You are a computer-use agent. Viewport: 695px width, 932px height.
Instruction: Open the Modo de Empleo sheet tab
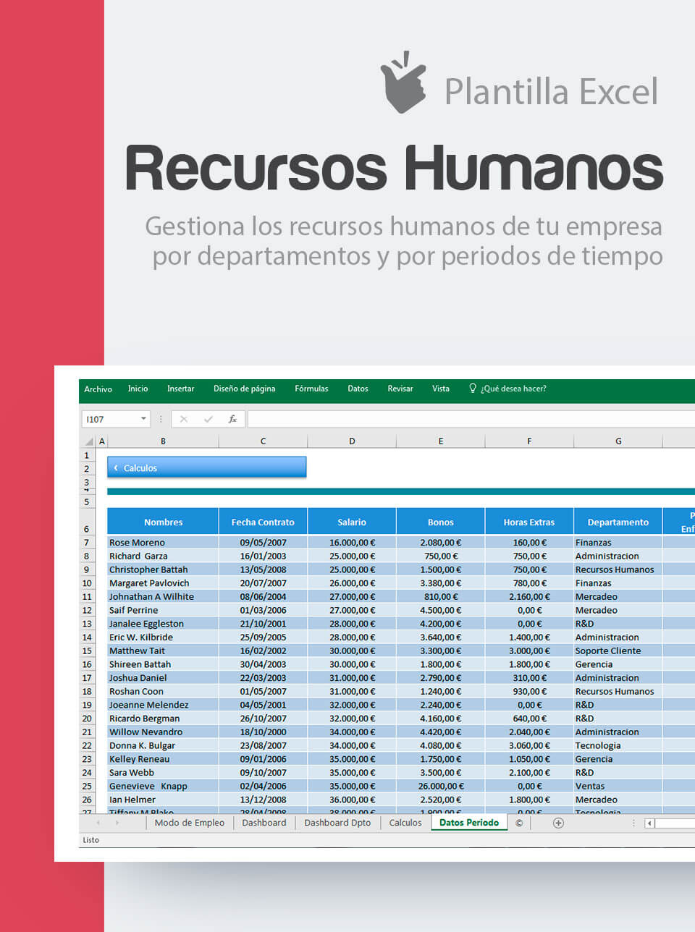click(190, 823)
